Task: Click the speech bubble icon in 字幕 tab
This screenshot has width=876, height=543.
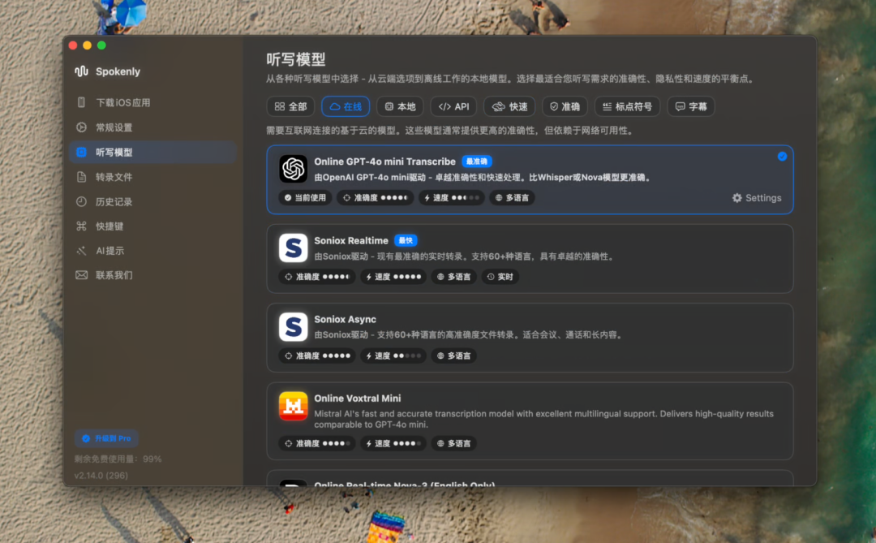Action: (680, 106)
